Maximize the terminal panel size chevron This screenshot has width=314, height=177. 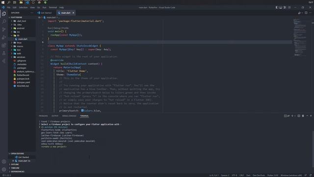point(307,116)
